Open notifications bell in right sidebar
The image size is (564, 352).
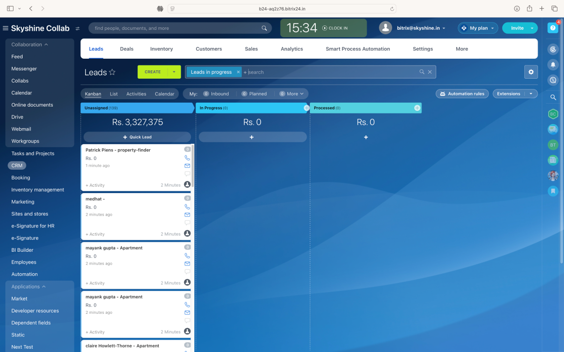tap(553, 65)
